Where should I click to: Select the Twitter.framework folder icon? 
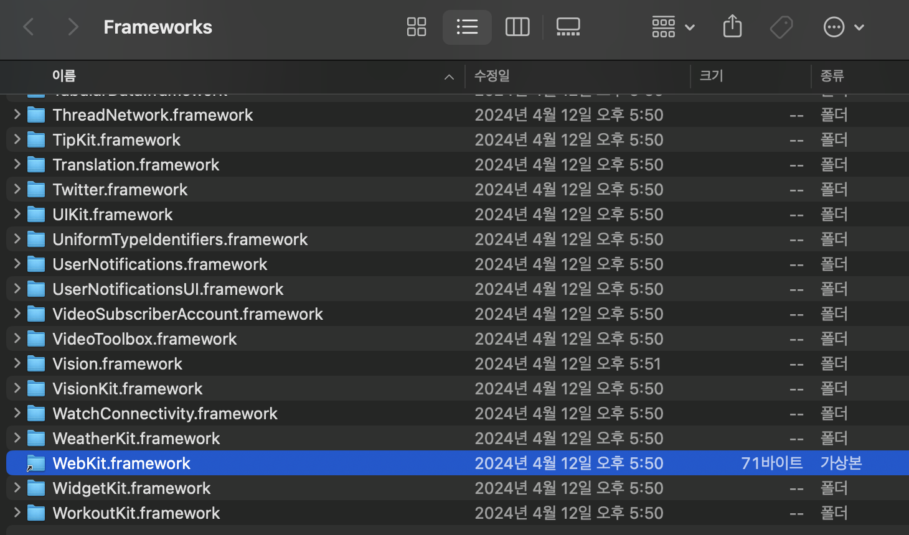pos(36,190)
